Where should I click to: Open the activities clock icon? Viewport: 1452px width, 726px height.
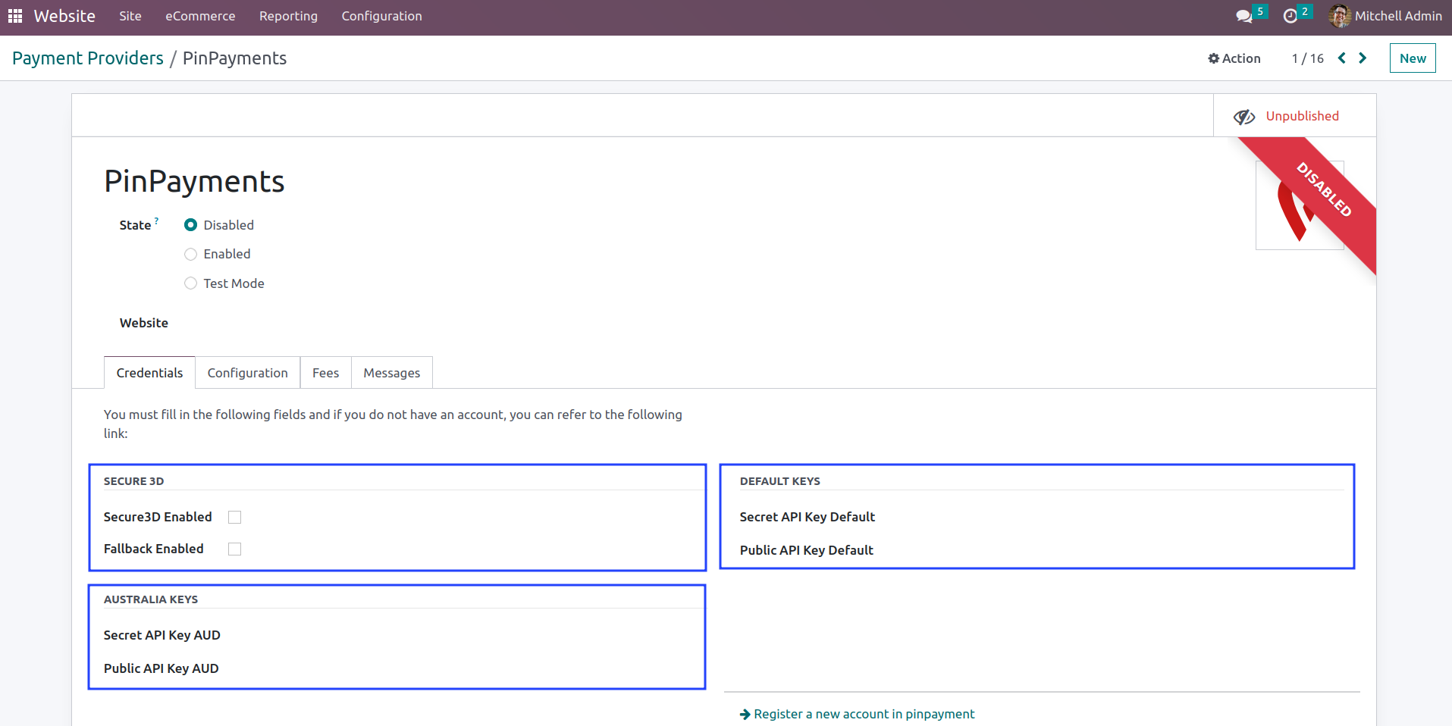(1290, 16)
